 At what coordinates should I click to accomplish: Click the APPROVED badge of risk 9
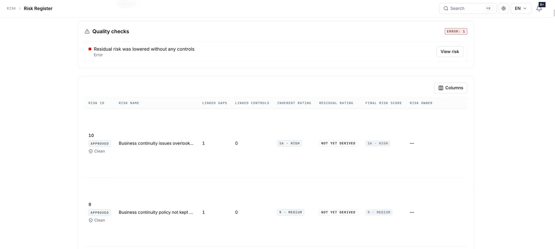pyautogui.click(x=100, y=212)
